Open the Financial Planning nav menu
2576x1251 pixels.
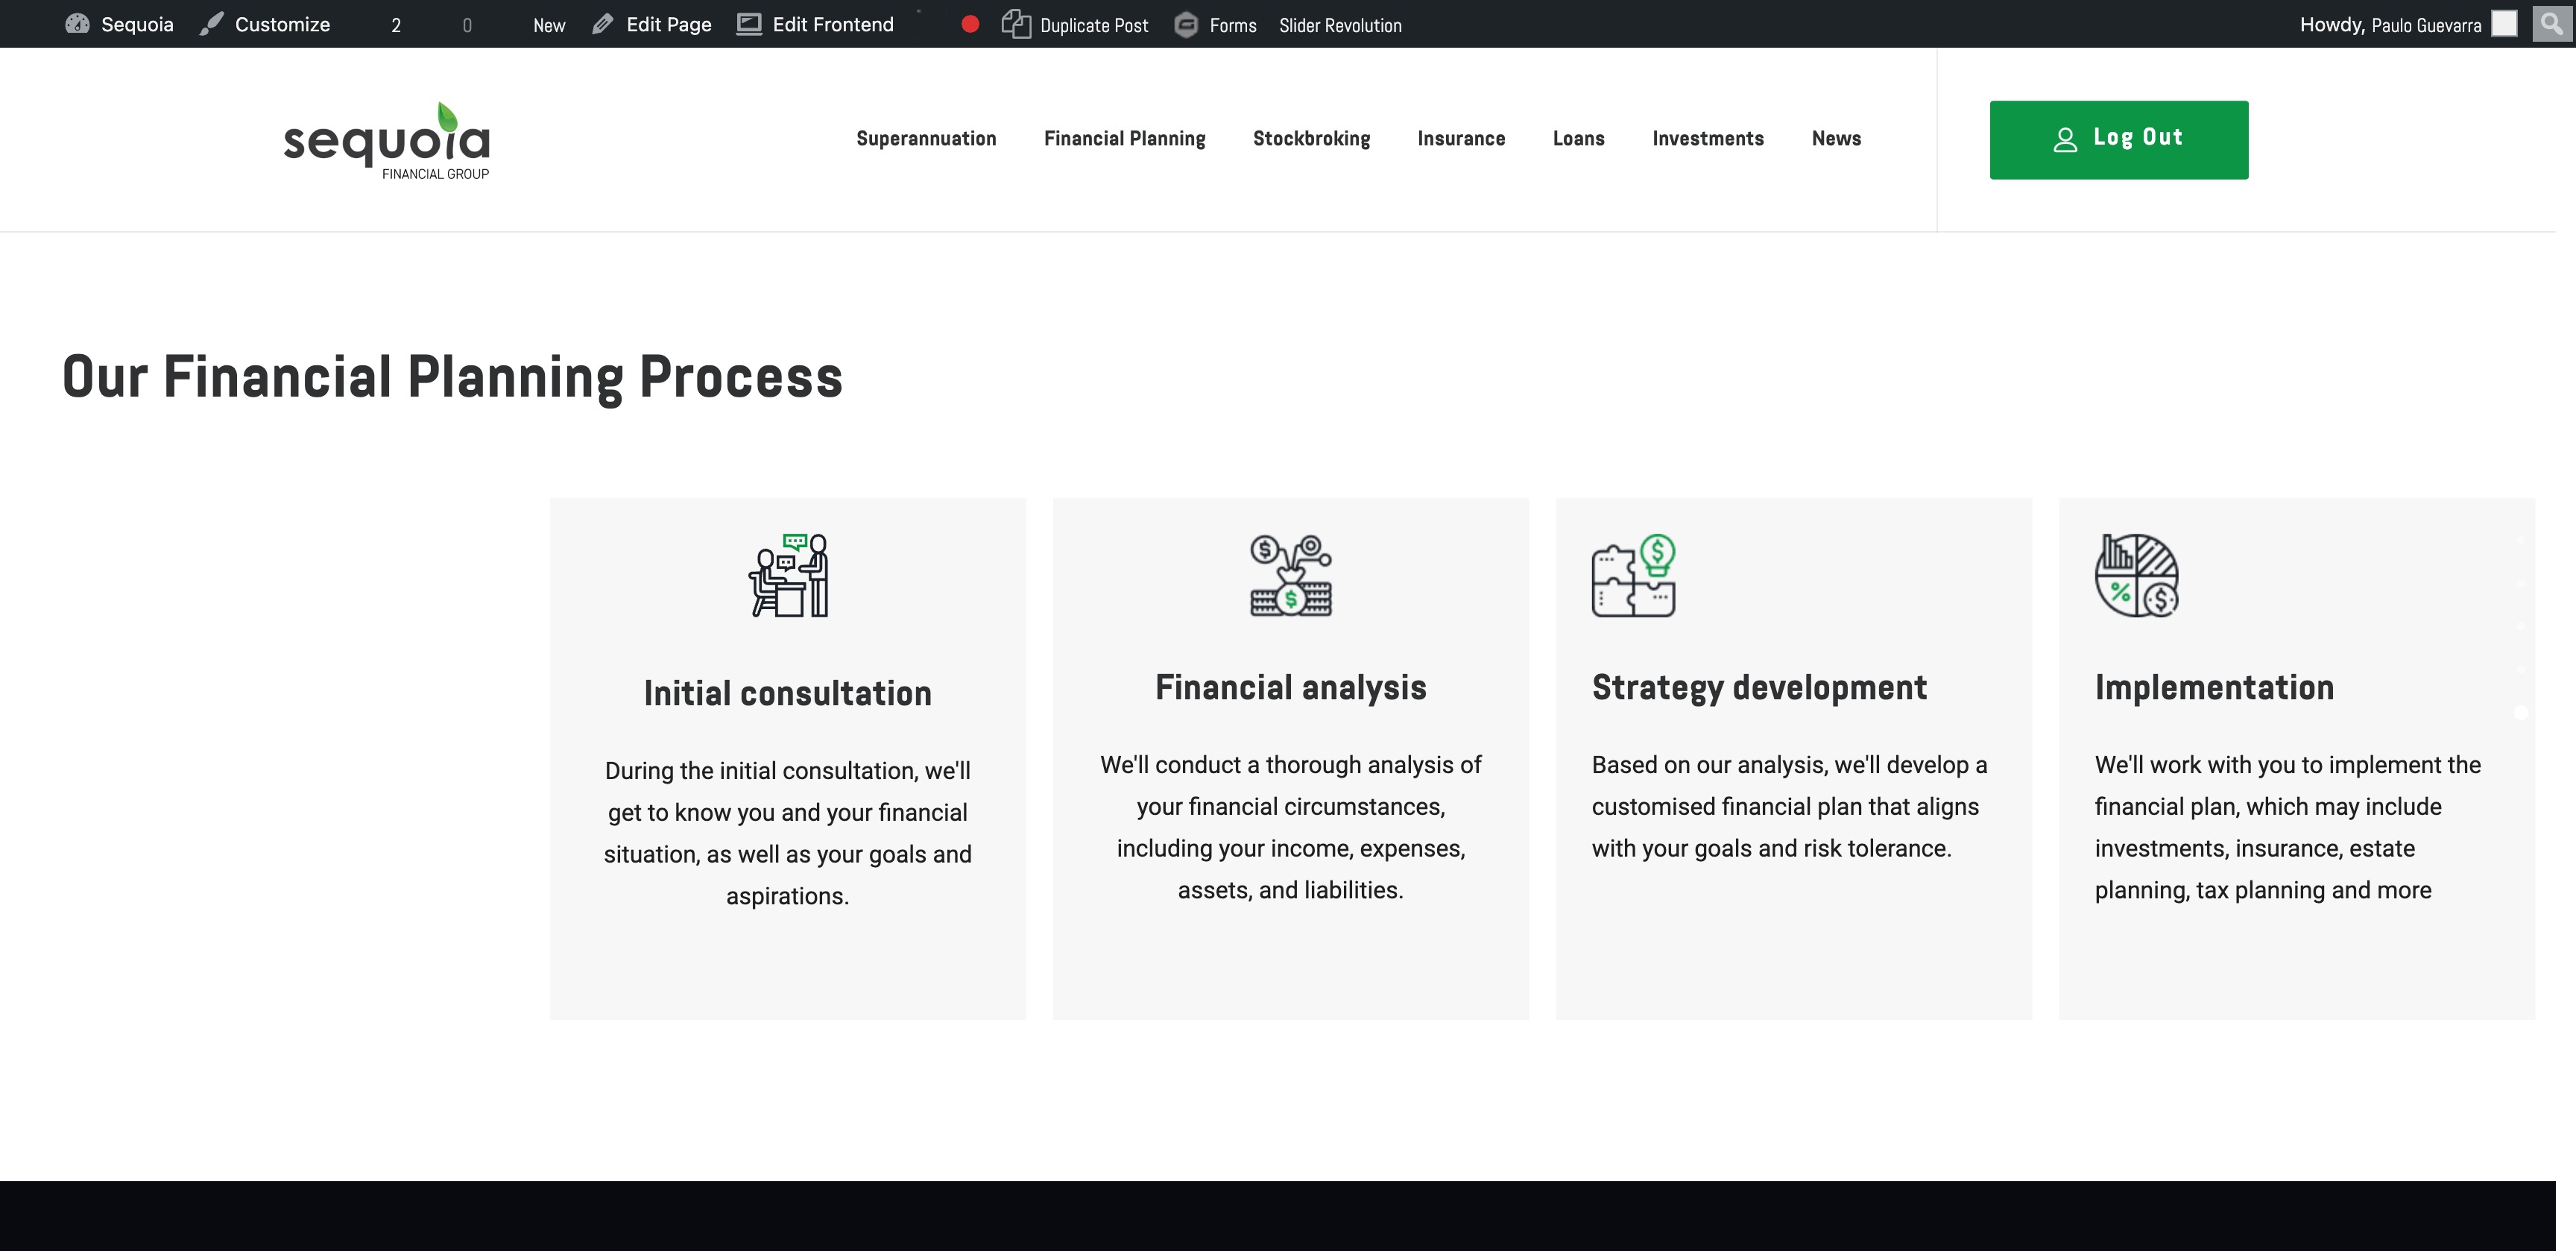tap(1124, 139)
